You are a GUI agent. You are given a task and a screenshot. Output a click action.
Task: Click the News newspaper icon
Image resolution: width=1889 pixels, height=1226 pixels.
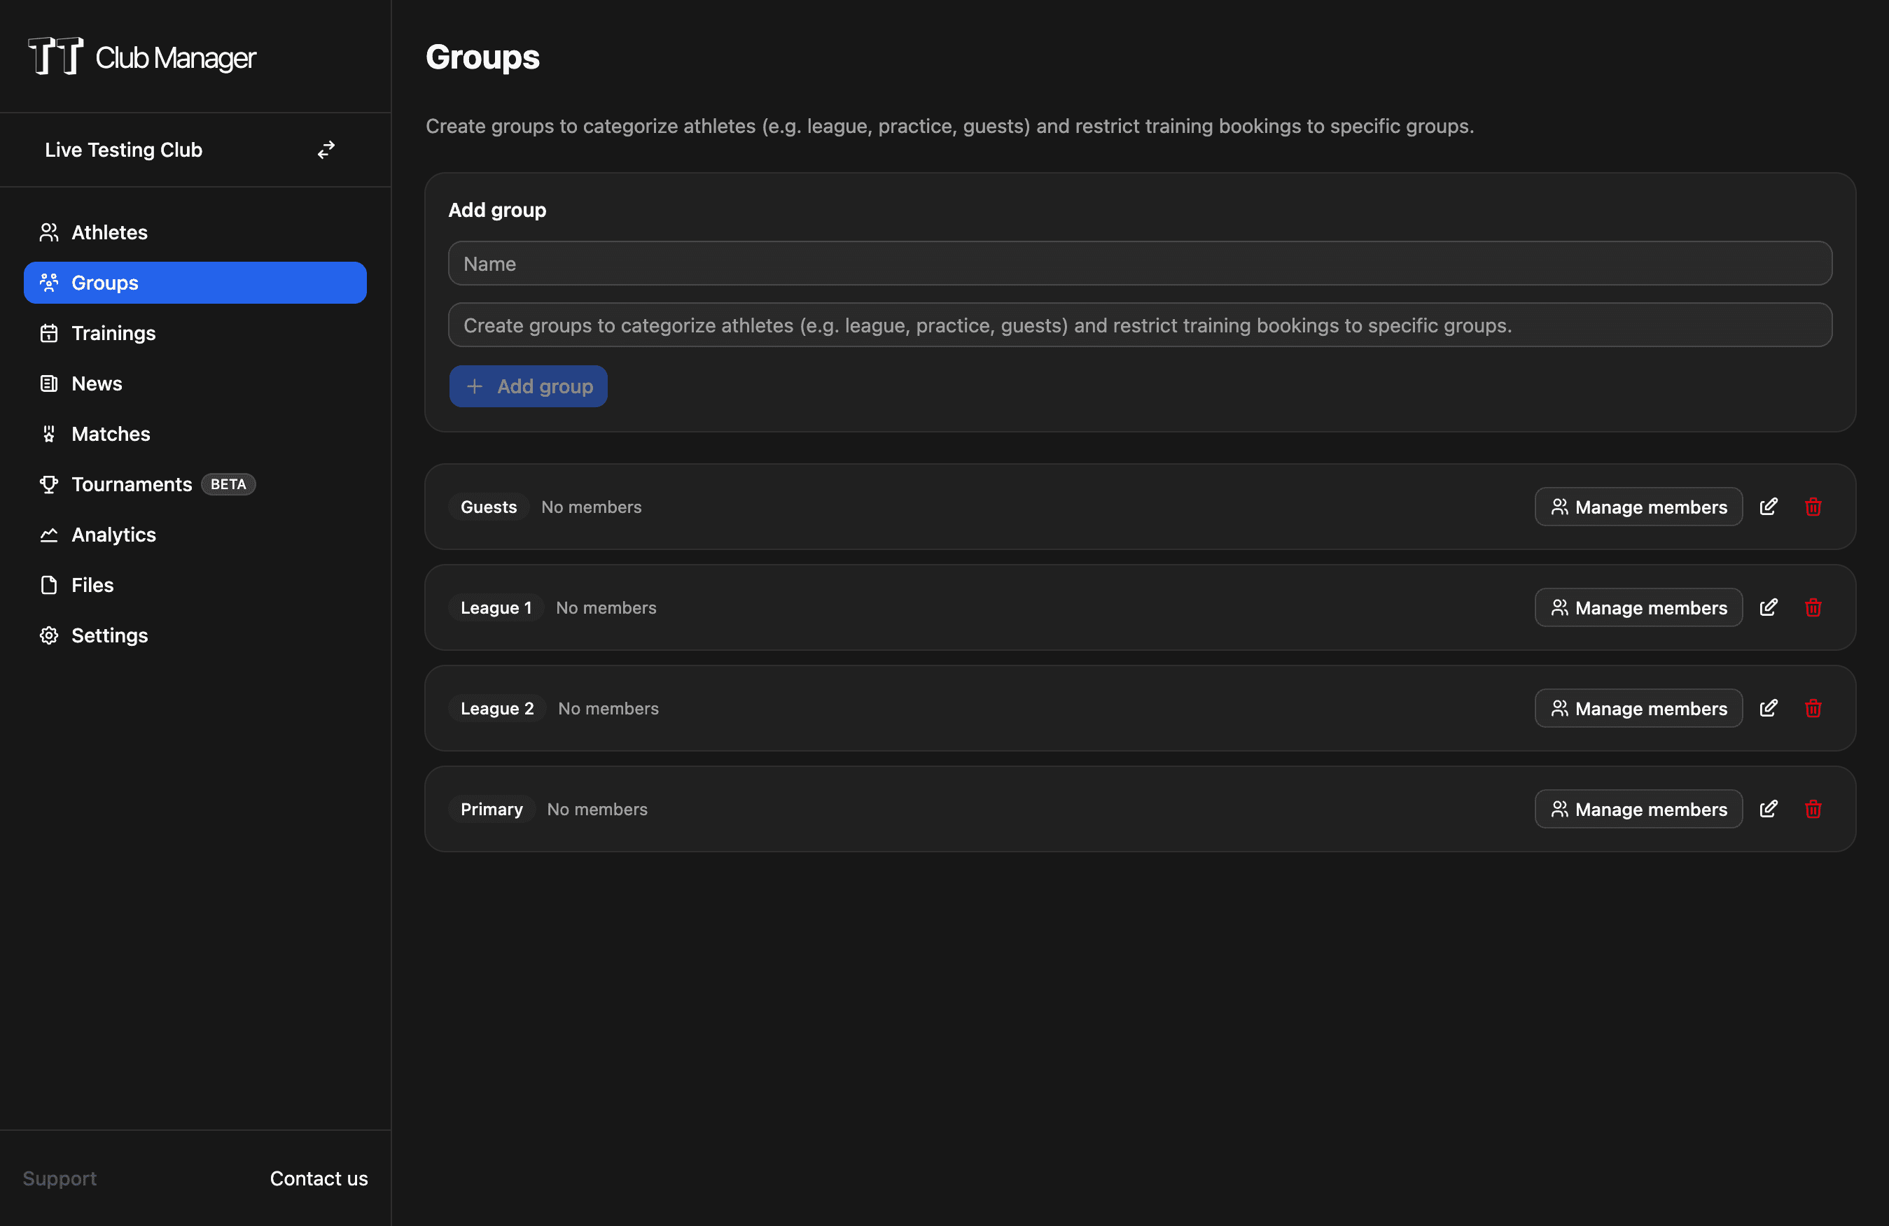49,383
